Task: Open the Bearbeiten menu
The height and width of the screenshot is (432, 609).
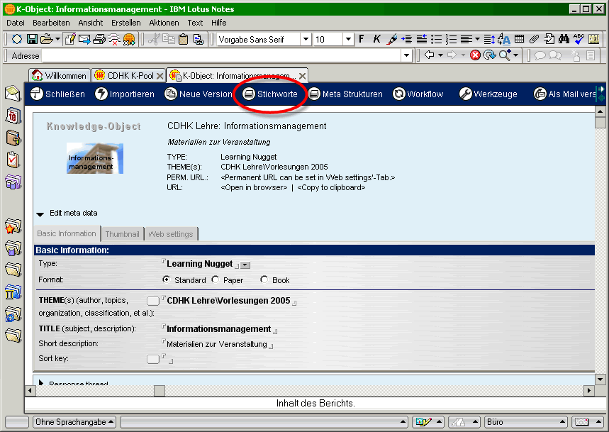Action: click(x=51, y=23)
